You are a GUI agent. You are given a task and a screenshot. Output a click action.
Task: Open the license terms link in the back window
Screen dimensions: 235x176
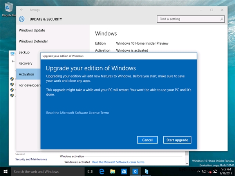[x=118, y=162]
